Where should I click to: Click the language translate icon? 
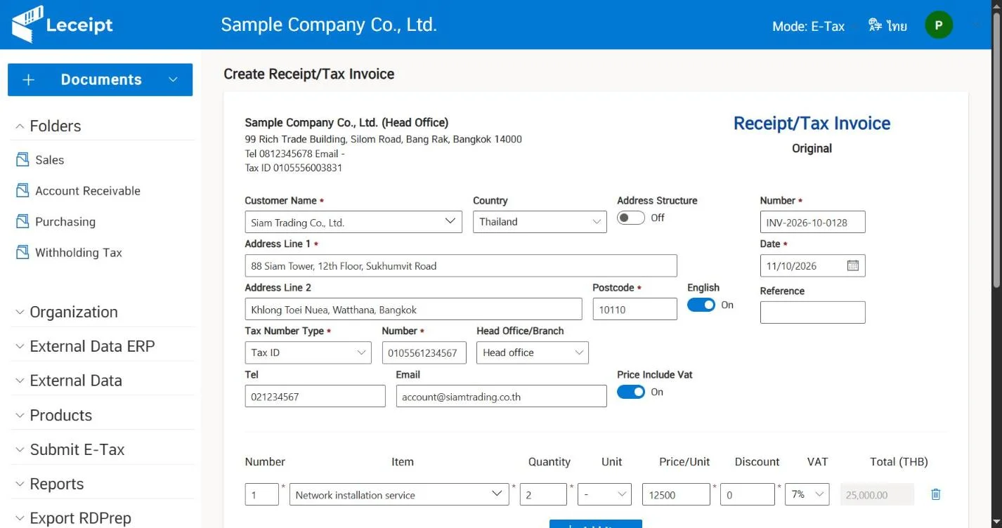(x=875, y=26)
